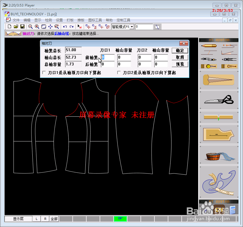Open the 编辑 menu
This screenshot has width=243, height=227.
pyautogui.click(x=27, y=20)
